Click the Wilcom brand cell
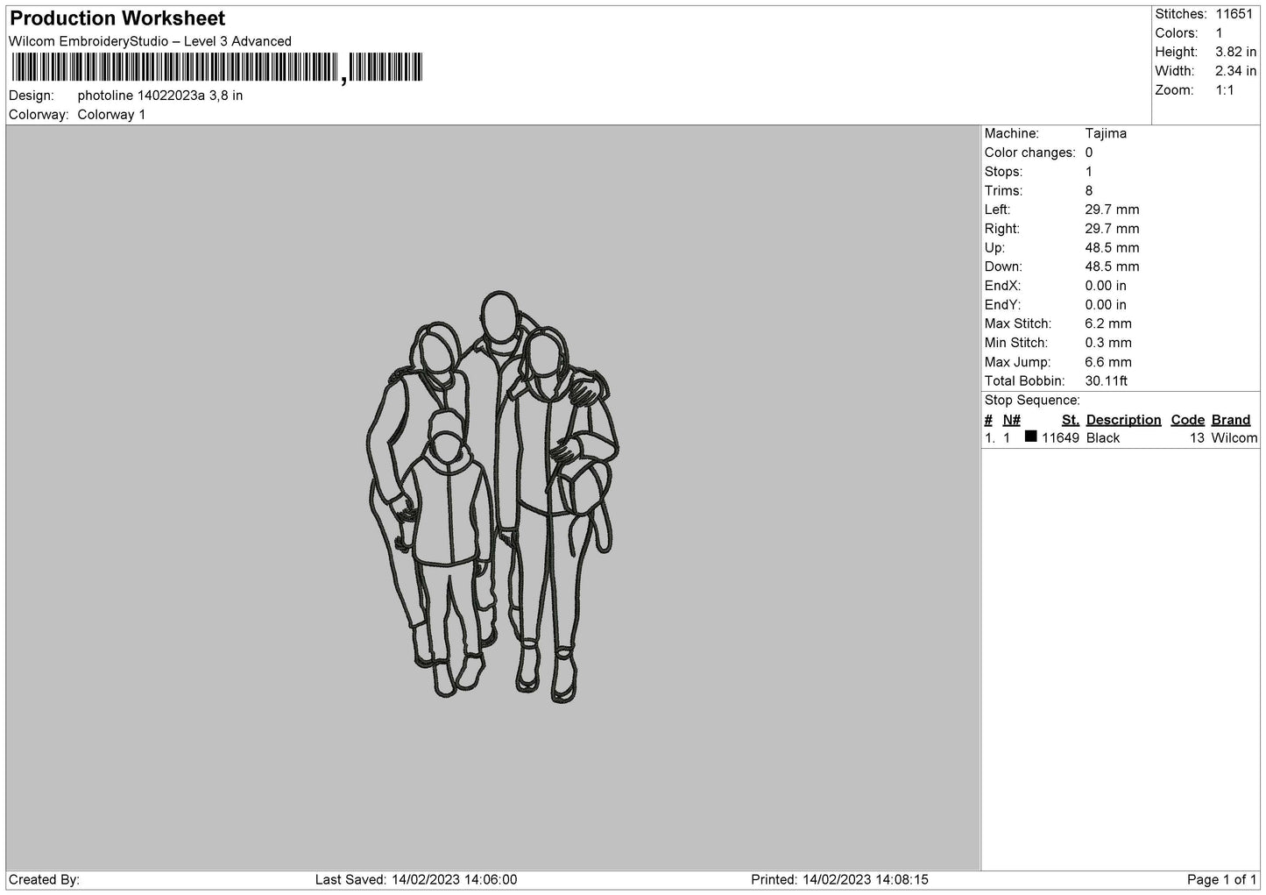This screenshot has width=1266, height=895. pos(1234,438)
